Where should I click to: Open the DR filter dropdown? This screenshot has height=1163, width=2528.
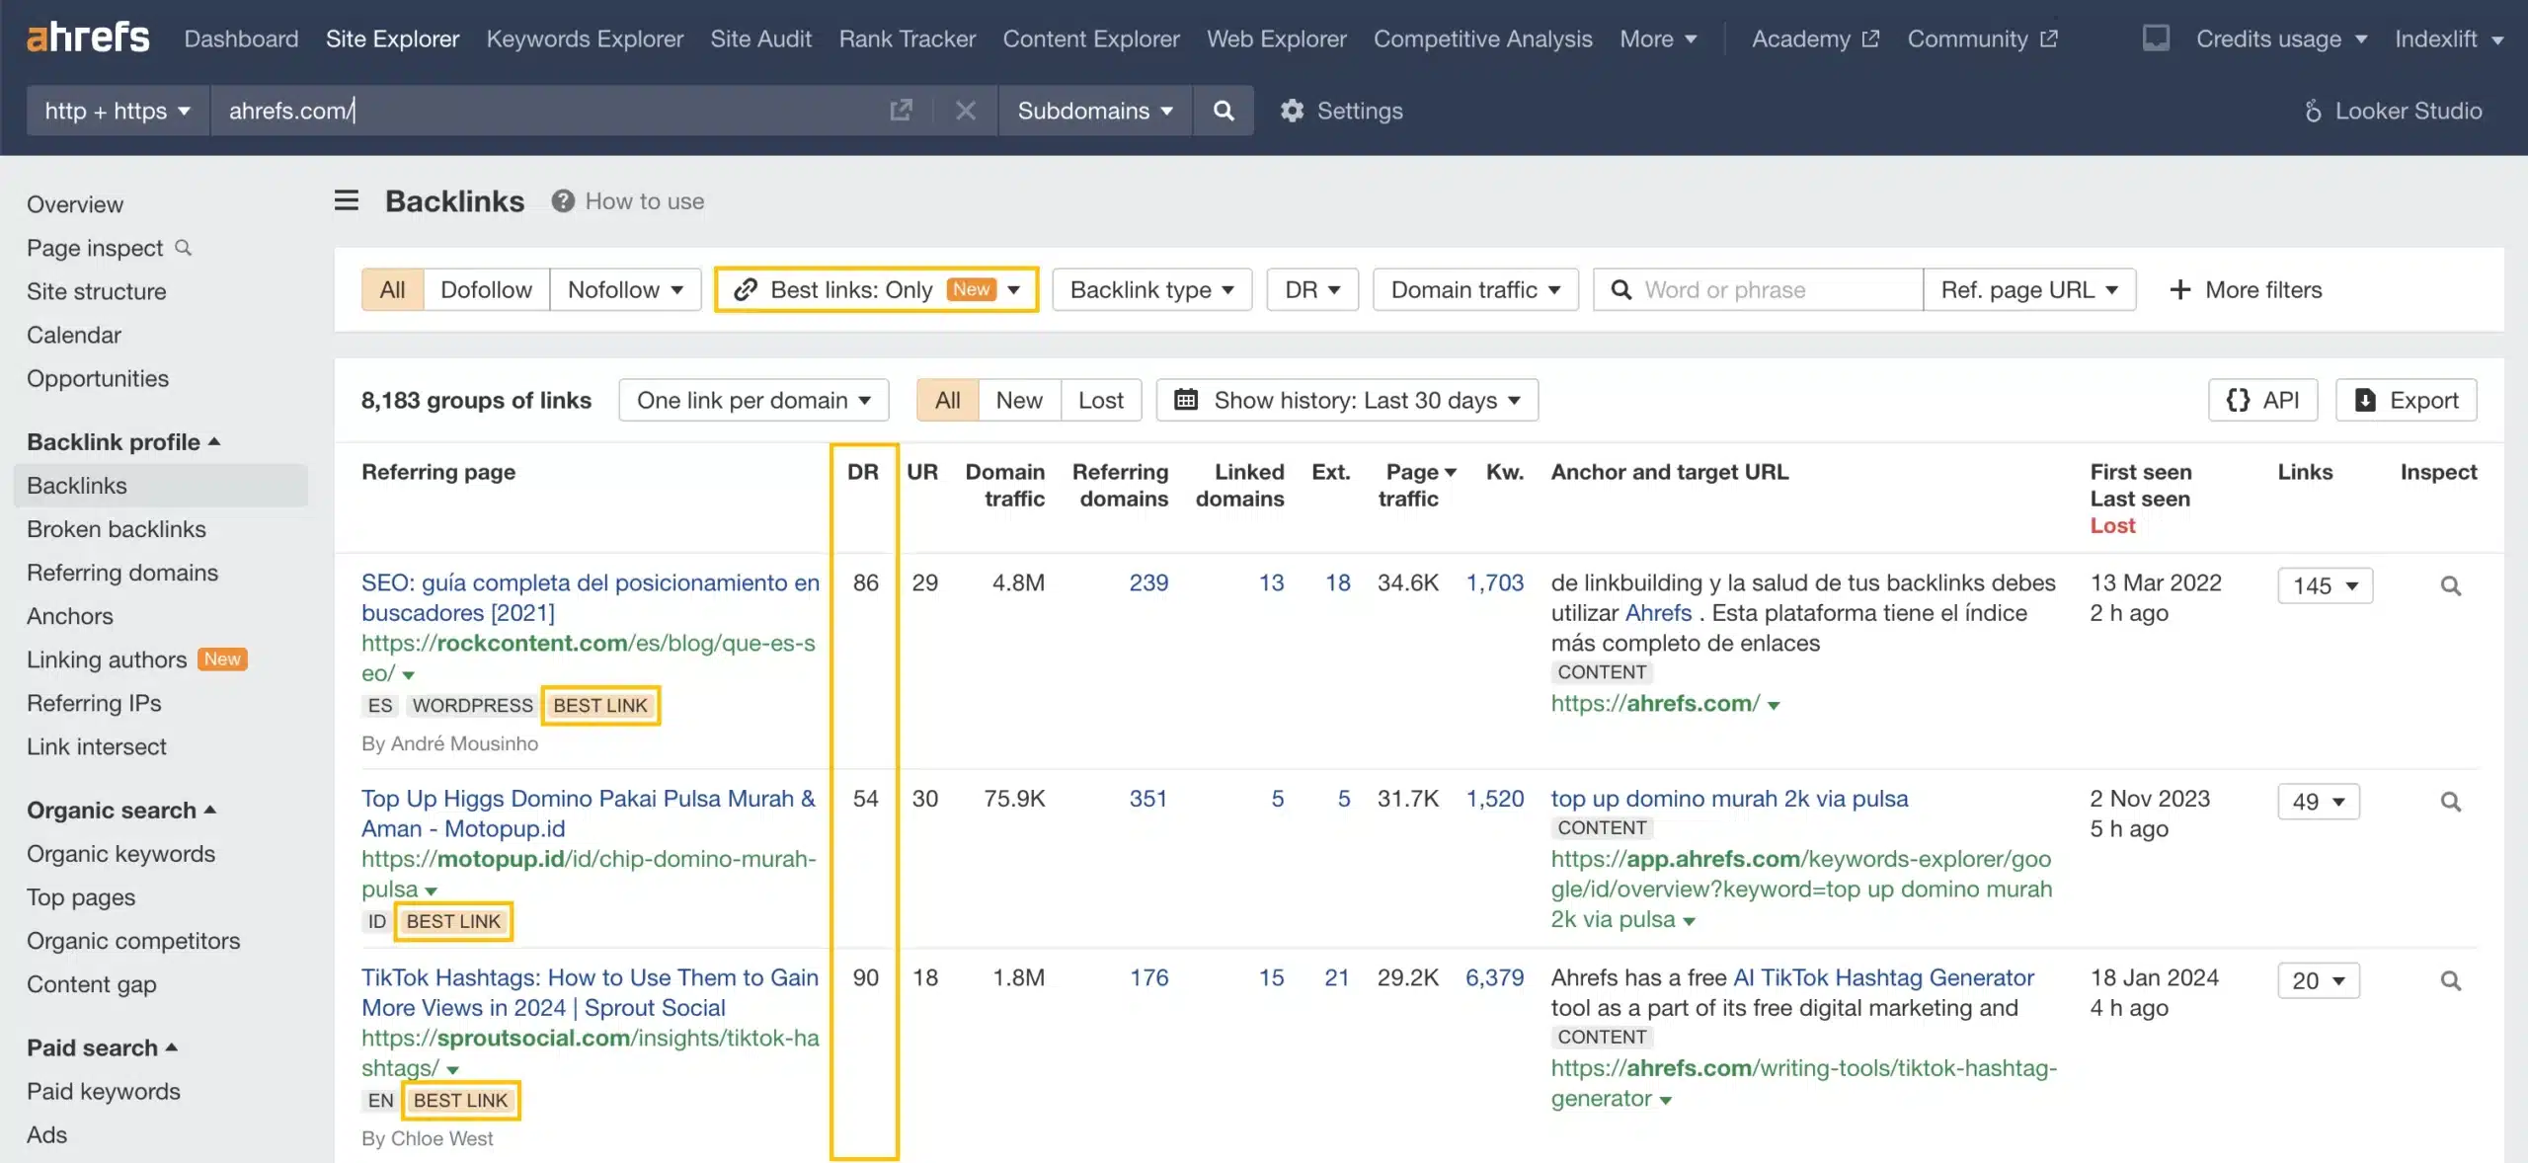(x=1312, y=289)
